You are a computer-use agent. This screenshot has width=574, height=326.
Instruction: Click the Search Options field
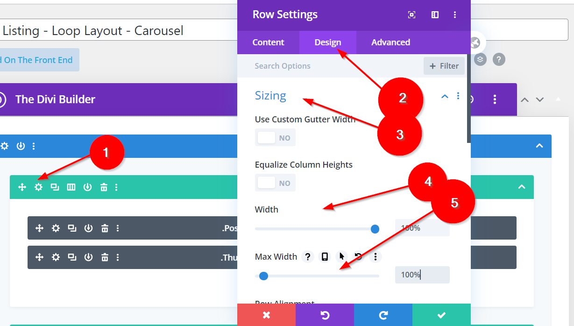pos(327,66)
